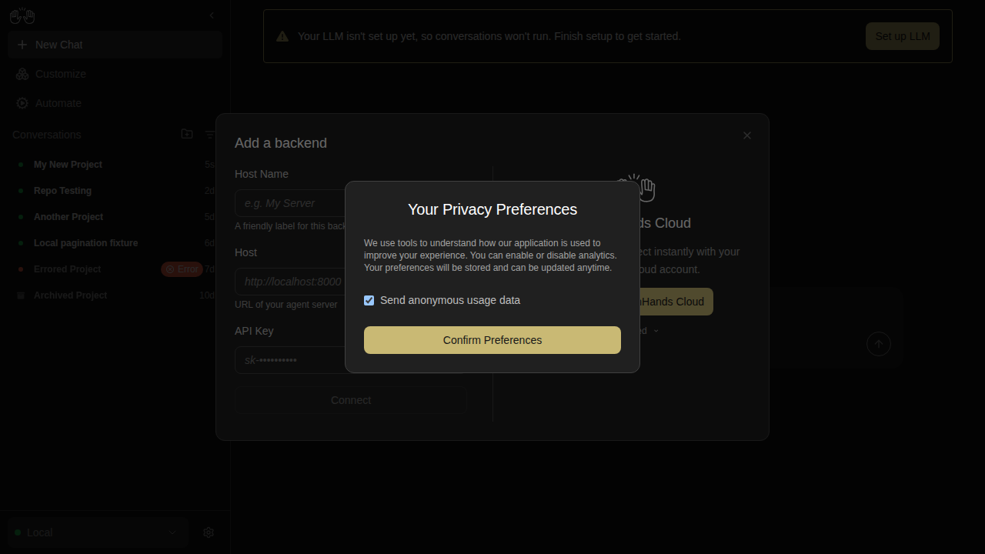This screenshot has width=985, height=554.
Task: Close the Add a backend dialog
Action: pyautogui.click(x=746, y=135)
